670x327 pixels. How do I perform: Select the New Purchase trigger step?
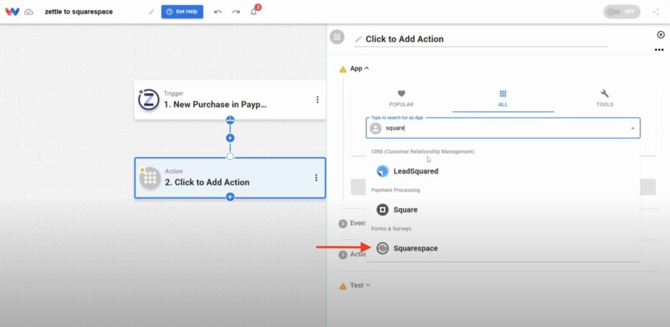(230, 100)
